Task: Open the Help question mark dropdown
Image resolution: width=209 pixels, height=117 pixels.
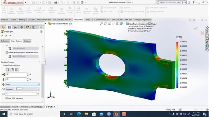Action: click(x=196, y=2)
